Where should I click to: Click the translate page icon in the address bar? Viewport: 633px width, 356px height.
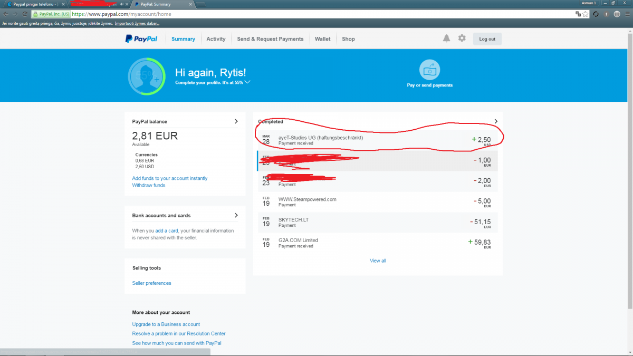point(578,14)
